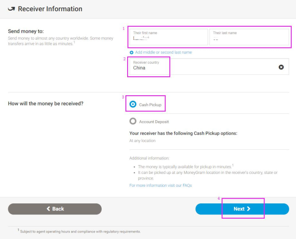The height and width of the screenshot is (239, 296).
Task: Focus the Their last name field
Action: (249, 37)
